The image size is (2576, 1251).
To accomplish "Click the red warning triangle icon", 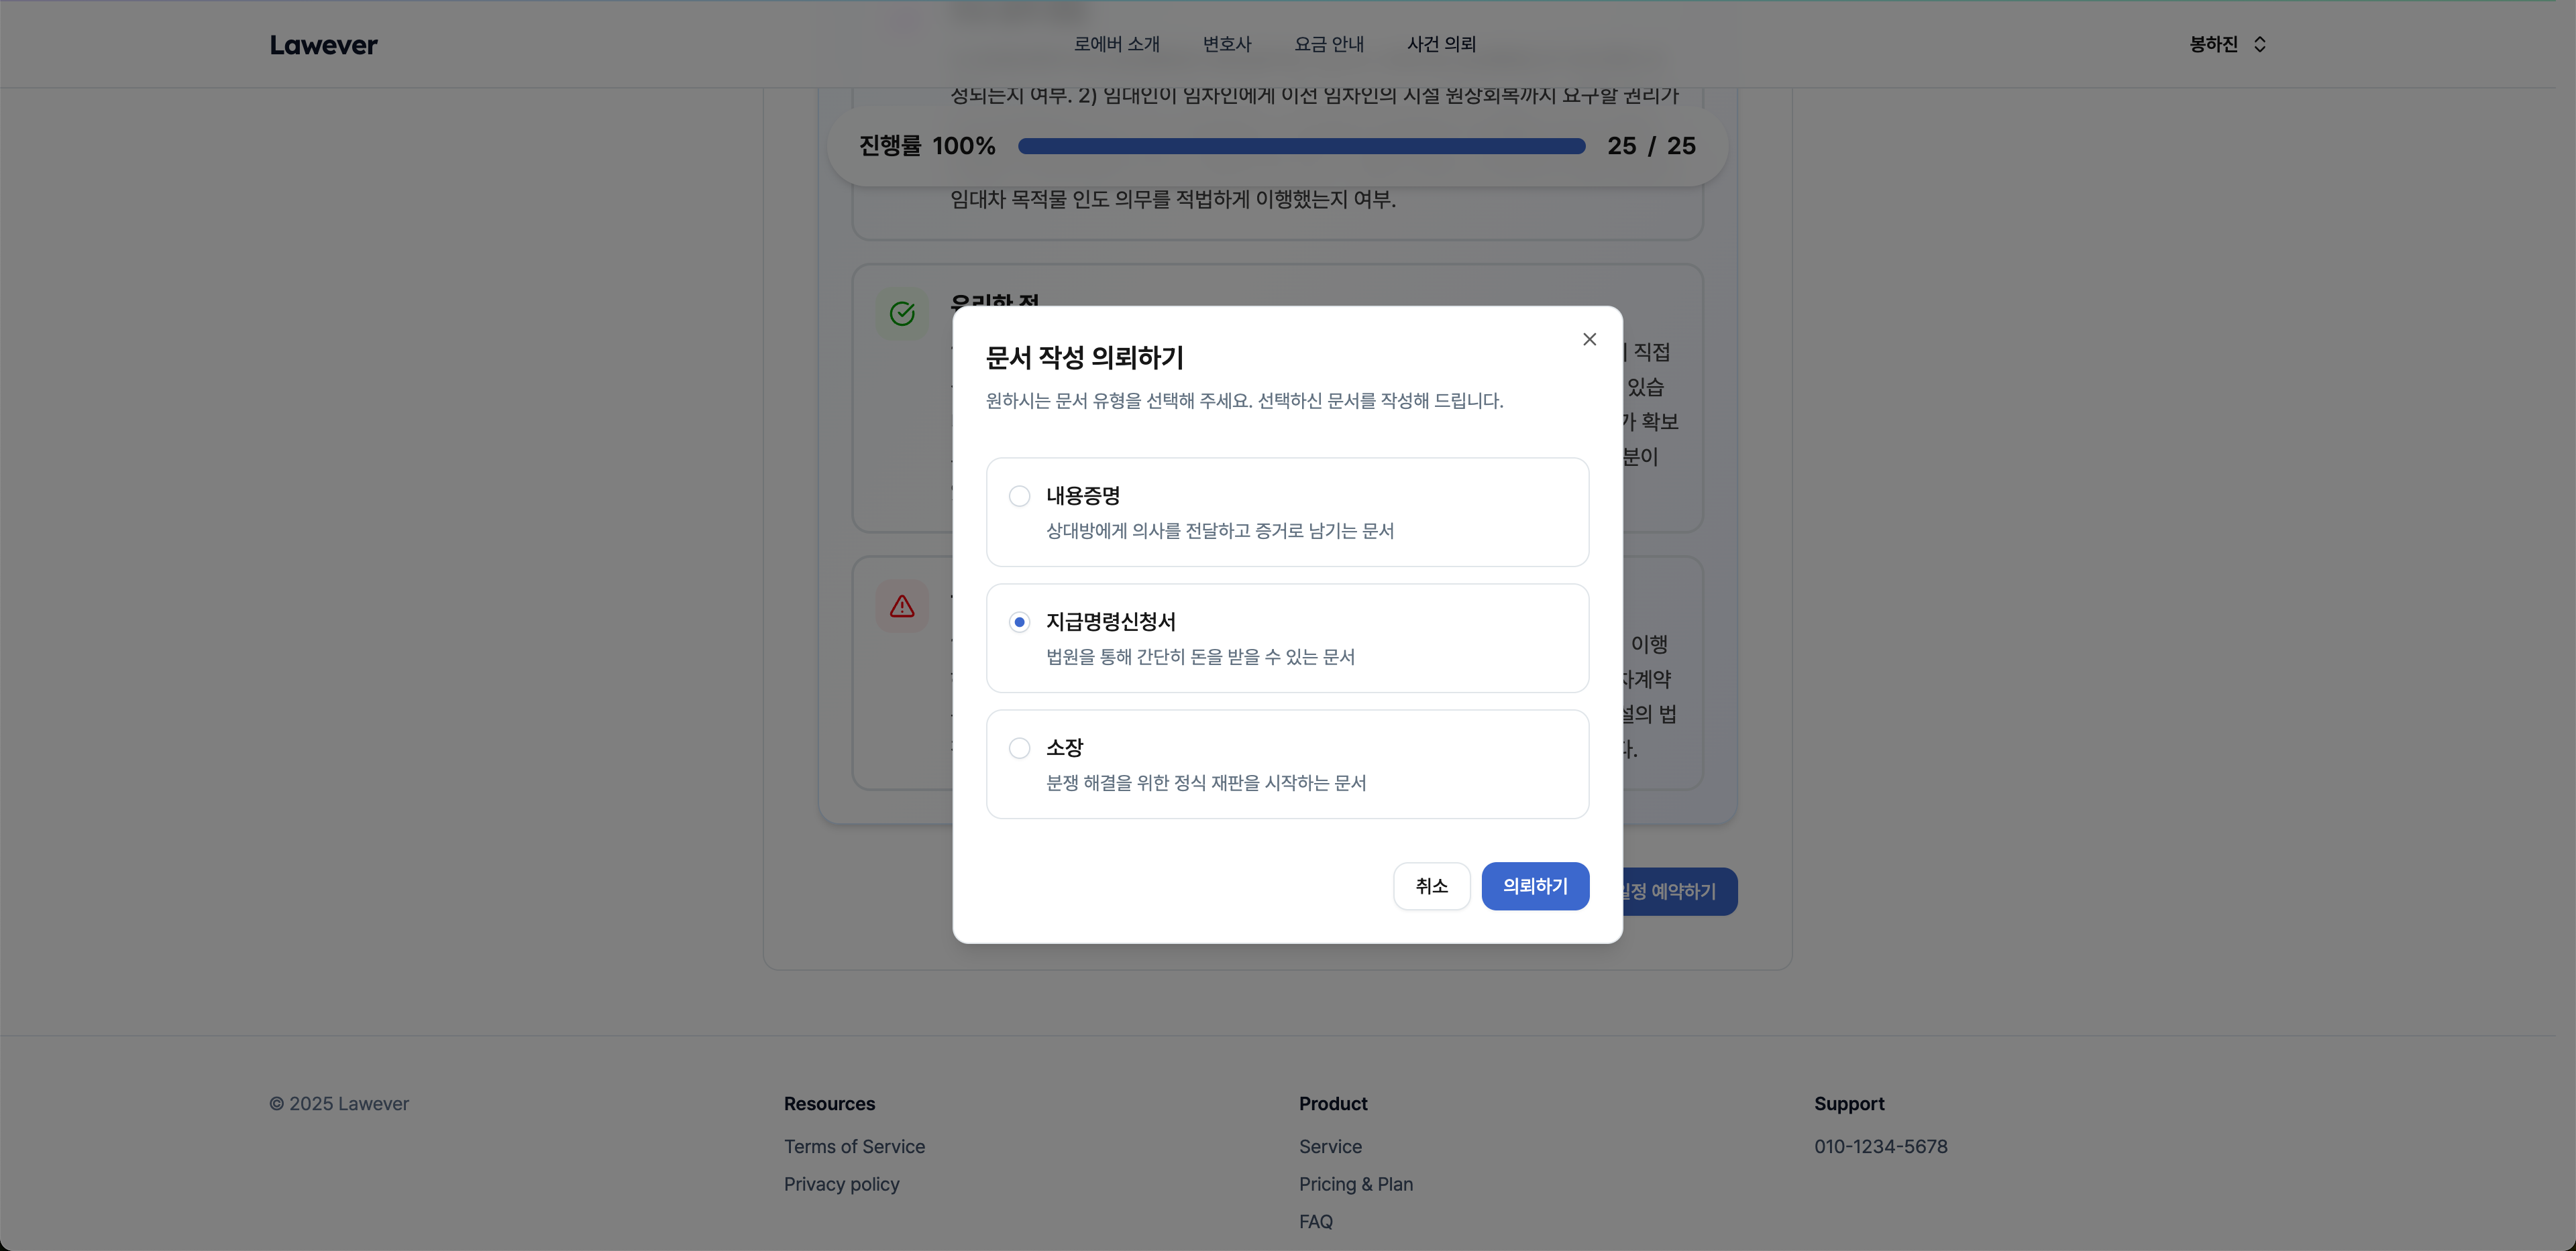I will click(901, 605).
